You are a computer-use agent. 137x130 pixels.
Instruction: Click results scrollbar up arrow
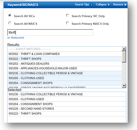tap(124, 49)
